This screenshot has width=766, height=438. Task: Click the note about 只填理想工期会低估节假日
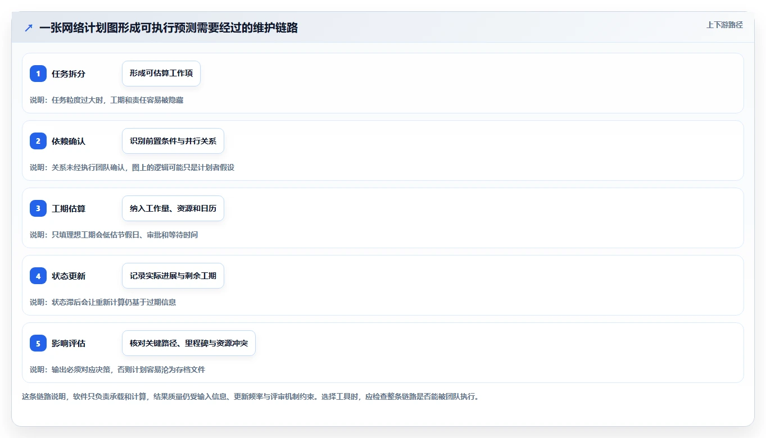[x=114, y=235]
